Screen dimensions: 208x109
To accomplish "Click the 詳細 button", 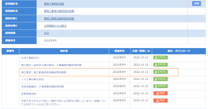I will click(x=196, y=3).
